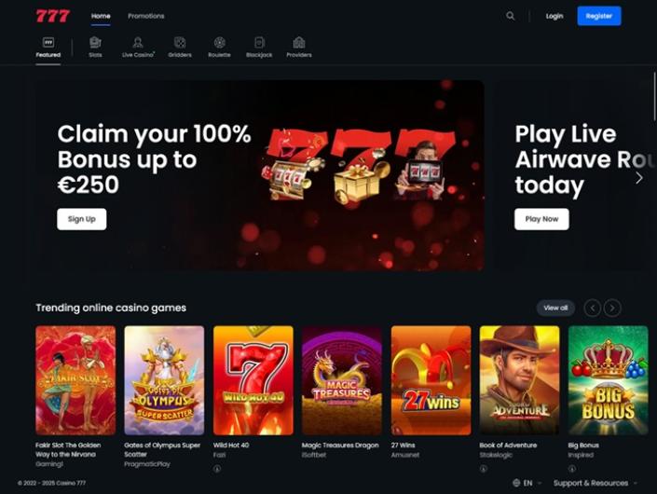Advance banner carousel with right chevron
Screen dimensions: 657x494
click(x=639, y=178)
